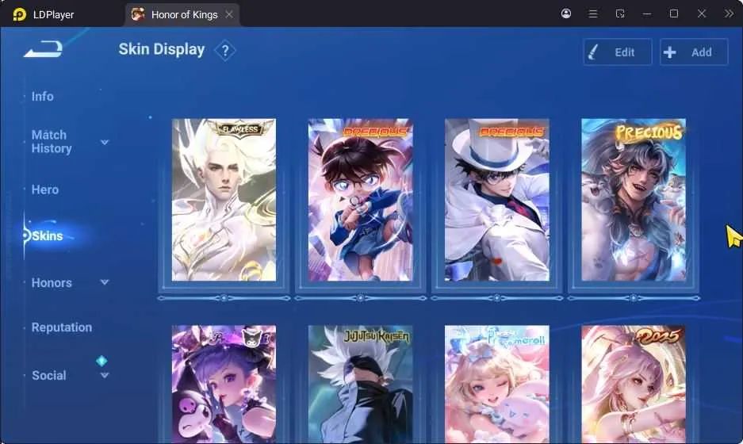Select the Flawless white-haired skin card
The width and height of the screenshot is (743, 444).
pos(224,200)
